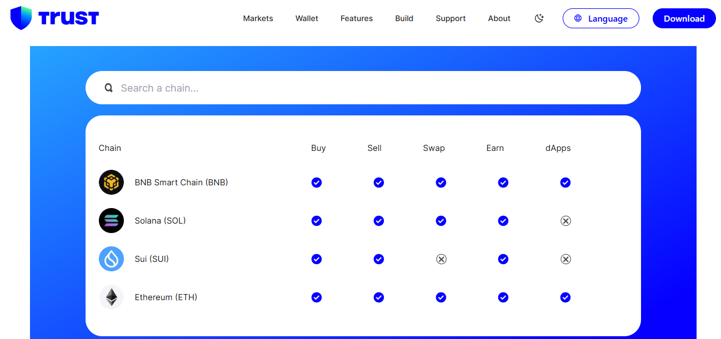Click BNB Smart Chain Buy checkmark
Image resolution: width=721 pixels, height=339 pixels.
click(x=317, y=183)
